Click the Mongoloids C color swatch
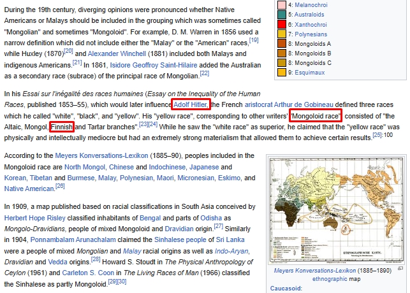Screen dimensions: 410x293 coord(282,63)
